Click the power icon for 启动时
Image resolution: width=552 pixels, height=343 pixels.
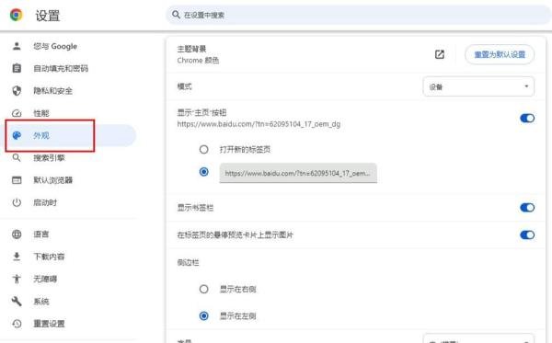click(x=17, y=202)
